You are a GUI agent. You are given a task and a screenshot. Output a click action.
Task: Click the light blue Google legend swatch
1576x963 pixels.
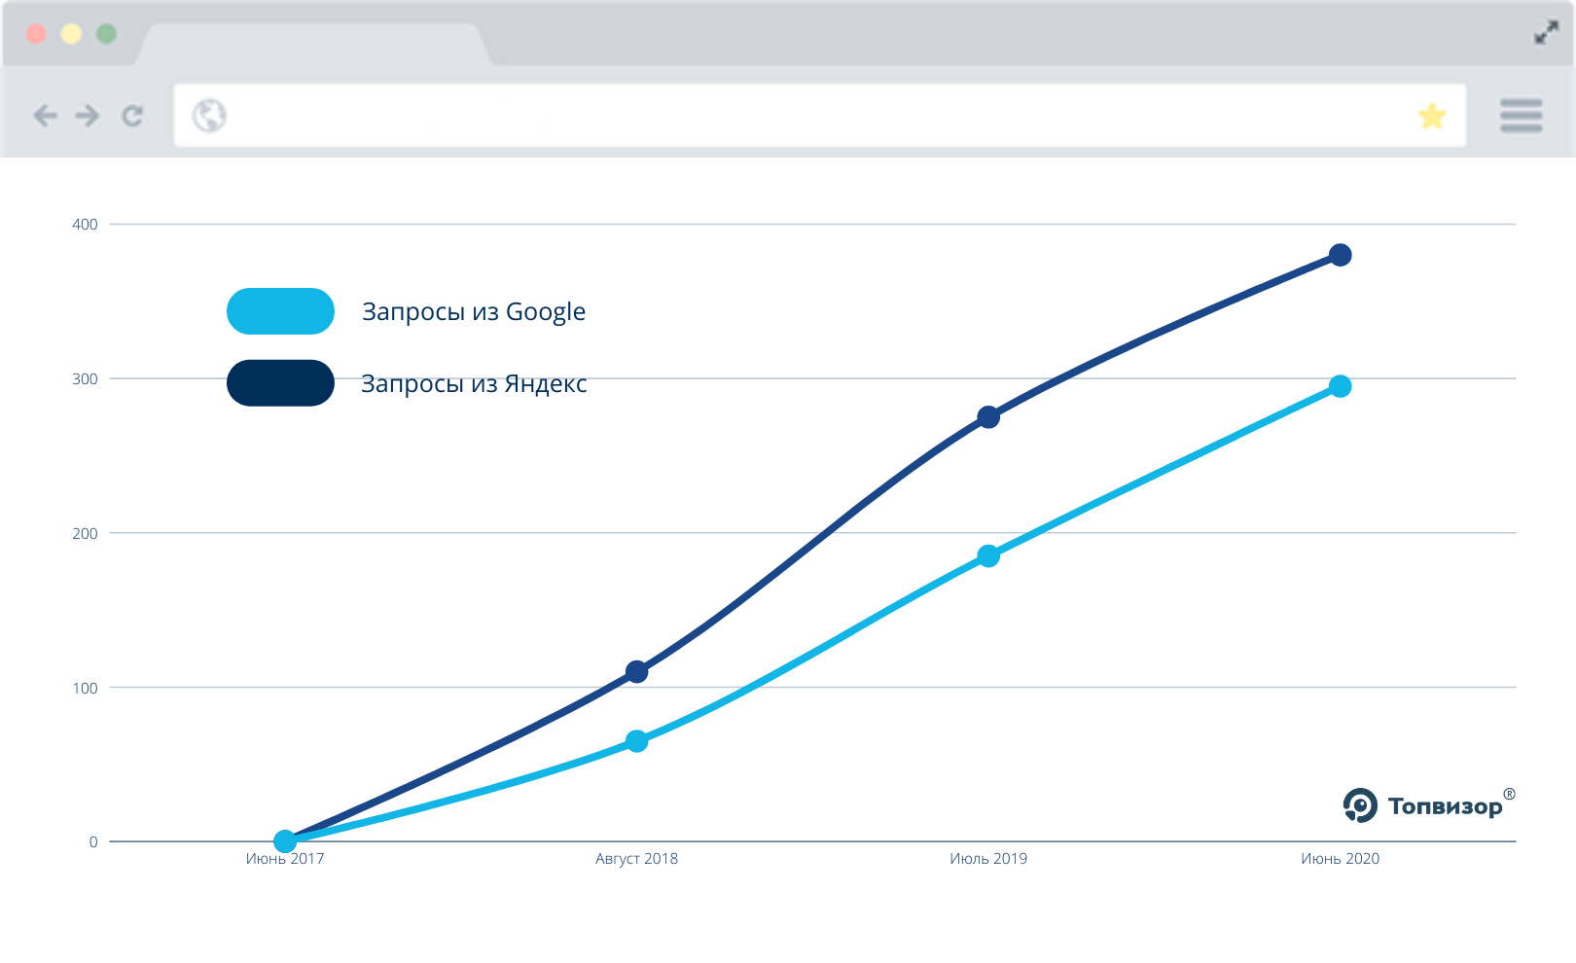280,311
